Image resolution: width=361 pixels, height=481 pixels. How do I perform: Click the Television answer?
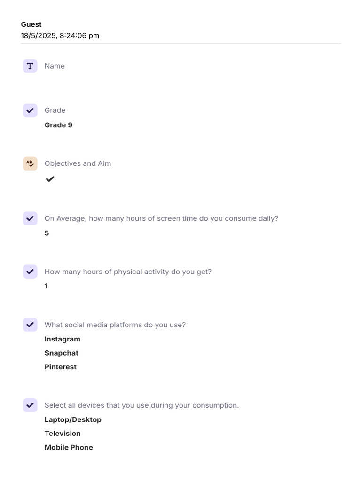(63, 434)
